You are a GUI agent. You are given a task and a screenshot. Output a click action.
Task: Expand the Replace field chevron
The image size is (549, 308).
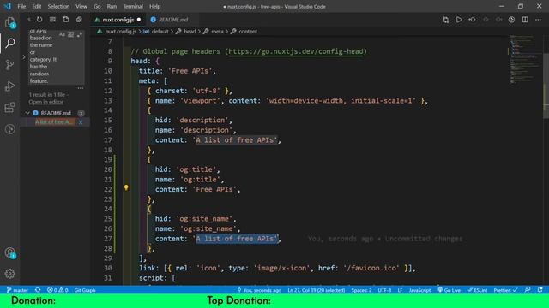coord(24,57)
